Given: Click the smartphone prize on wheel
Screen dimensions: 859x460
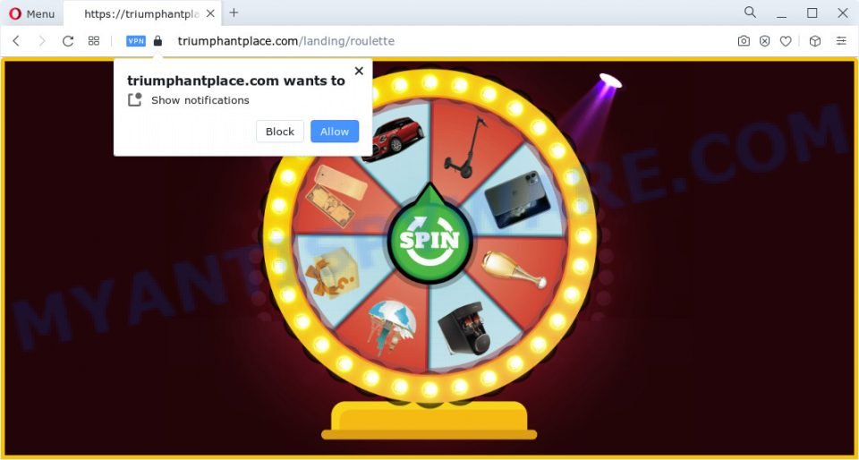Looking at the screenshot, I should (x=516, y=199).
